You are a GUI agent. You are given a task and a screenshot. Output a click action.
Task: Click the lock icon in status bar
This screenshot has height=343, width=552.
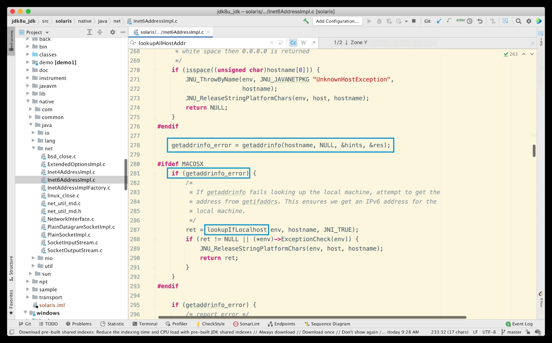(x=528, y=332)
